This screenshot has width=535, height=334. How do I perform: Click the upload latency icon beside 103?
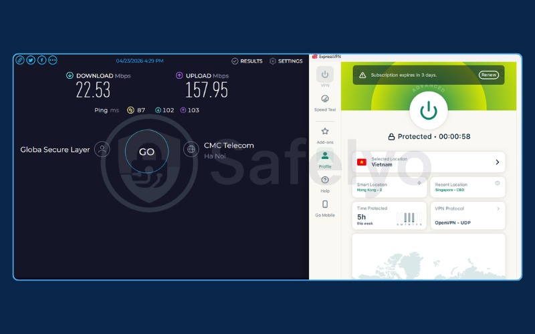point(183,110)
